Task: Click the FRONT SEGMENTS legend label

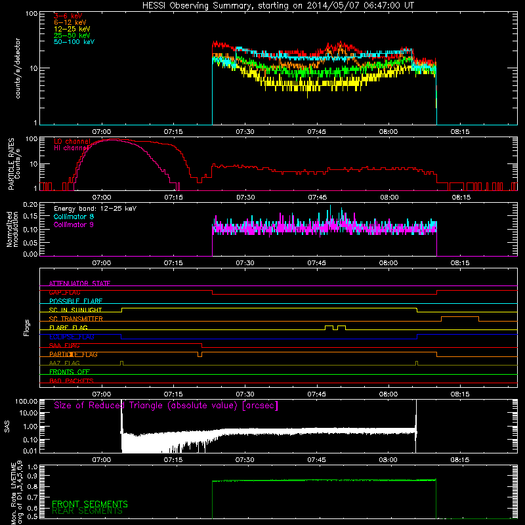Action: click(90, 504)
